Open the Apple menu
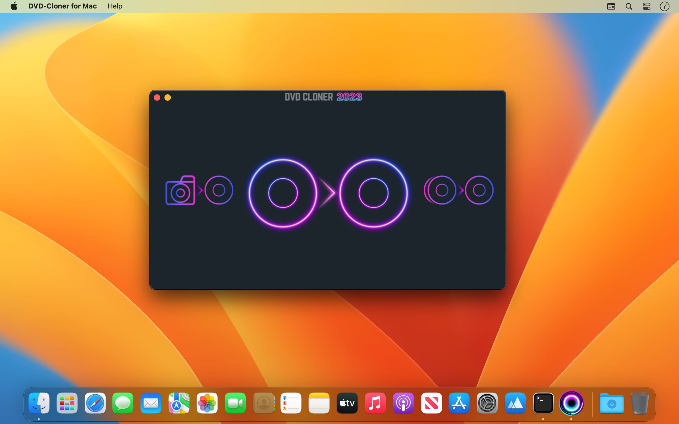The height and width of the screenshot is (424, 679). 14,6
